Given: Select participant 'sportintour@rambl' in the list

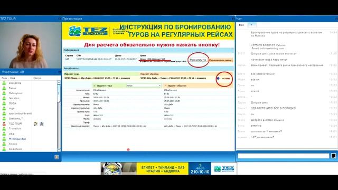Looking at the screenshot, I should click(x=20, y=113).
